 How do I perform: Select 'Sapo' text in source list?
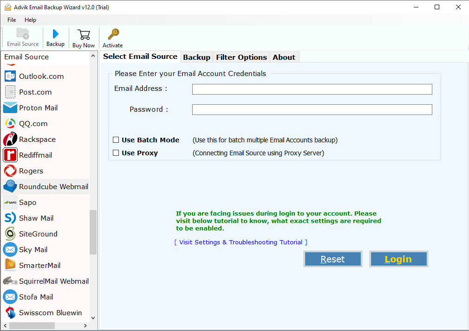pyautogui.click(x=27, y=203)
